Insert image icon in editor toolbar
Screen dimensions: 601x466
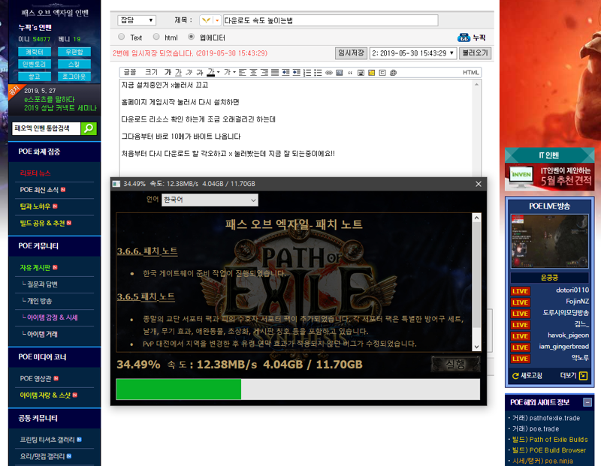tap(340, 72)
